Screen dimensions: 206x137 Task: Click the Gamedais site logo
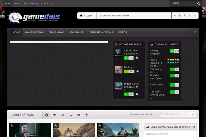tap(34, 17)
